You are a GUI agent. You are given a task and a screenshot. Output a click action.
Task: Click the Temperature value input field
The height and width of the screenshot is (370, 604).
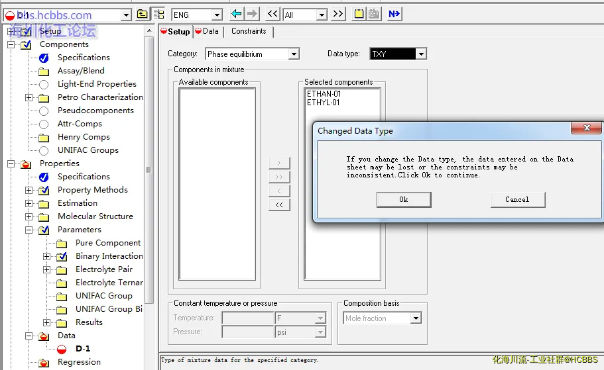click(x=248, y=318)
